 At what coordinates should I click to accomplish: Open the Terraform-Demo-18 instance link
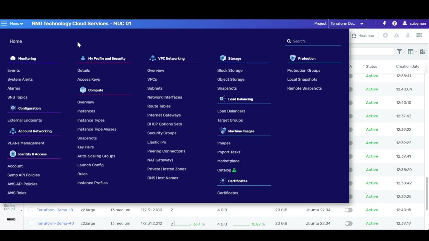55,210
